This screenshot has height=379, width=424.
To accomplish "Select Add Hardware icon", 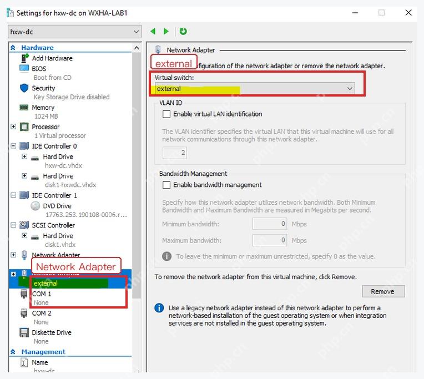I will (x=24, y=58).
